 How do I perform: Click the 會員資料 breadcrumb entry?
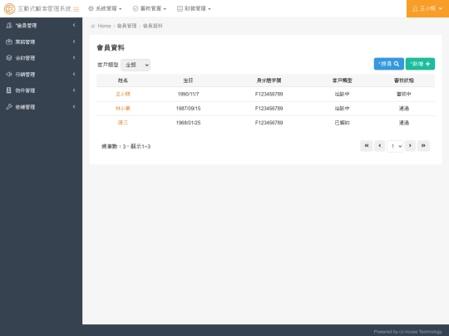coord(153,26)
